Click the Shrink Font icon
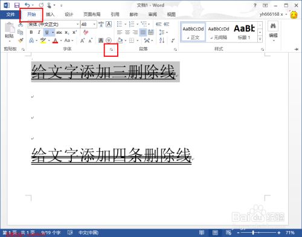This screenshot has width=302, height=237. [x=90, y=41]
